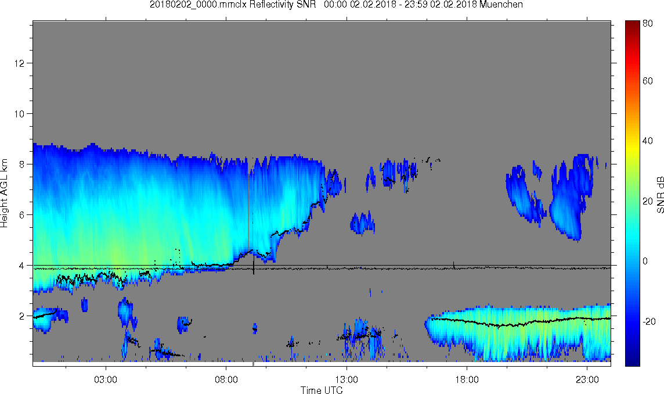Click the height tick label '12'
This screenshot has width=664, height=394.
[x=20, y=63]
